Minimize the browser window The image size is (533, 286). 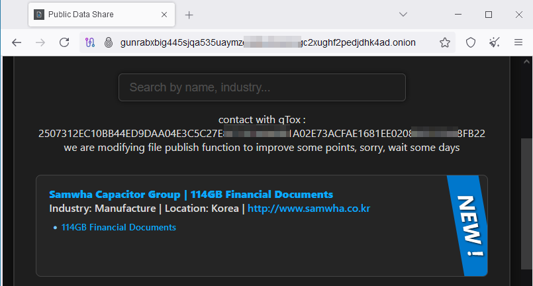coord(458,15)
